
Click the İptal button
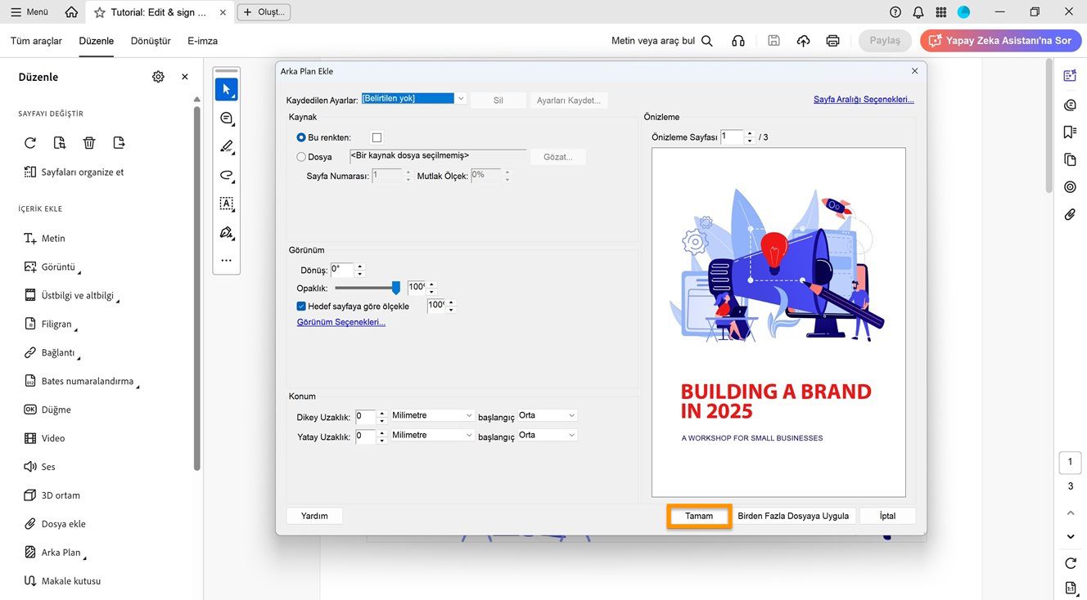coord(887,516)
